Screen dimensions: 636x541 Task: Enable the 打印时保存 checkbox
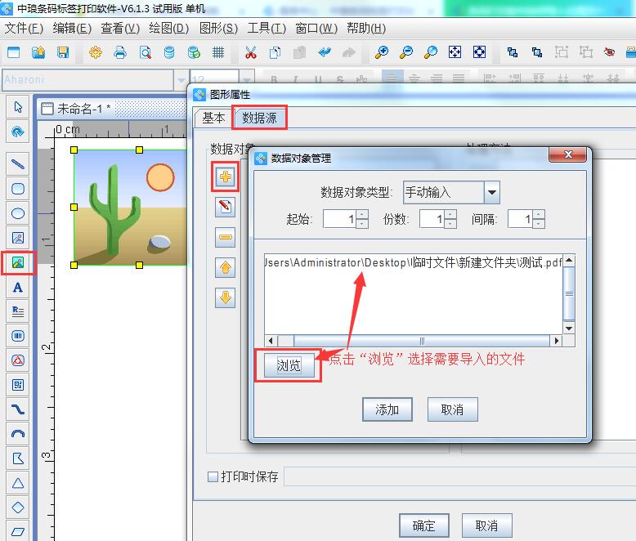[x=213, y=476]
